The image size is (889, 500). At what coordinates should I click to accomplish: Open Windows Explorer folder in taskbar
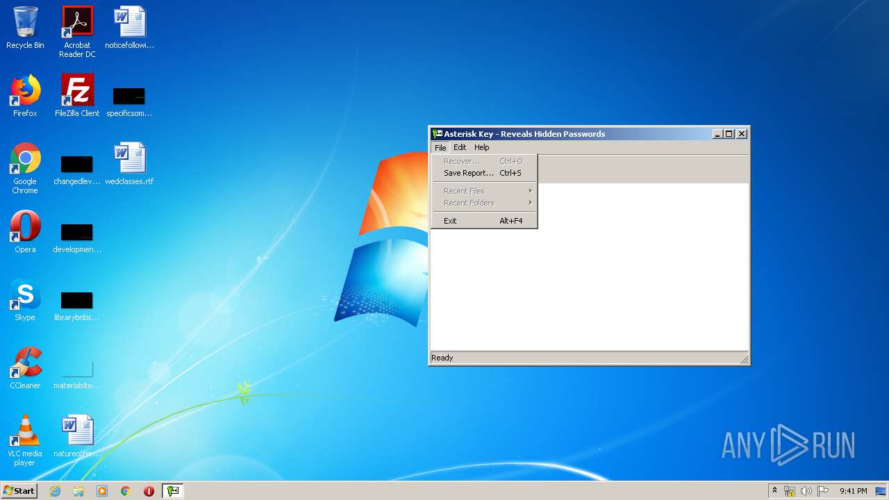coord(78,491)
